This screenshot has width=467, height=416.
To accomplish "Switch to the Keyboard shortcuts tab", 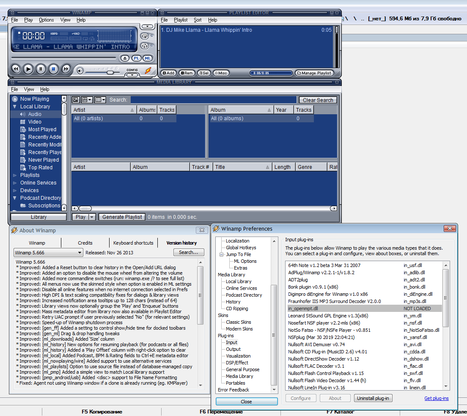I will [x=133, y=243].
